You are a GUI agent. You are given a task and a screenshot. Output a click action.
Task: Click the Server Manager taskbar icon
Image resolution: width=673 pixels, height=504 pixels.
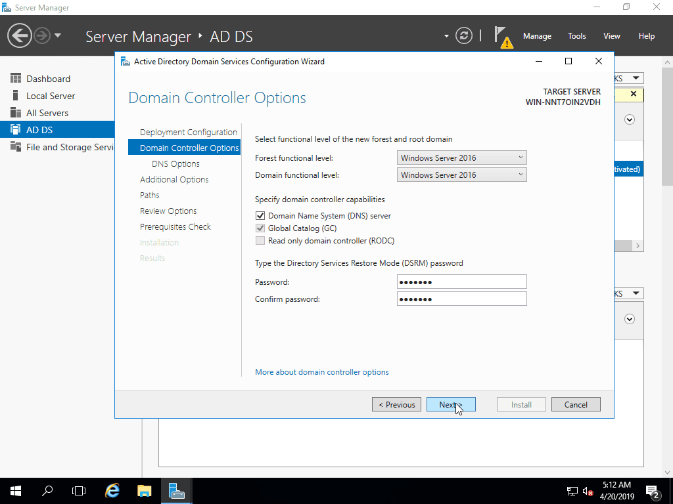click(176, 491)
